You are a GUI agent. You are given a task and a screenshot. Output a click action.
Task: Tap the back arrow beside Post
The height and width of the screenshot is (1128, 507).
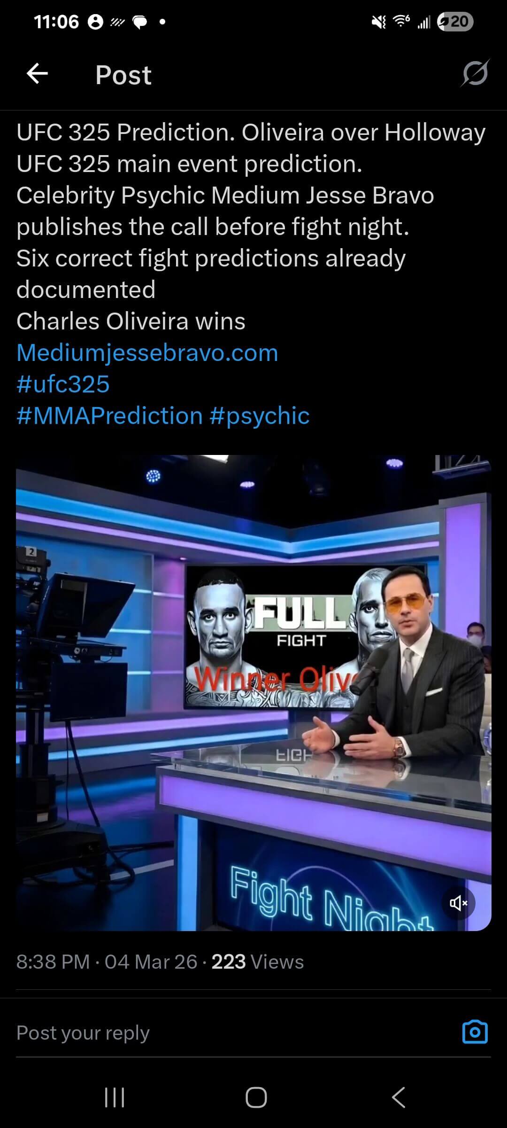click(37, 74)
